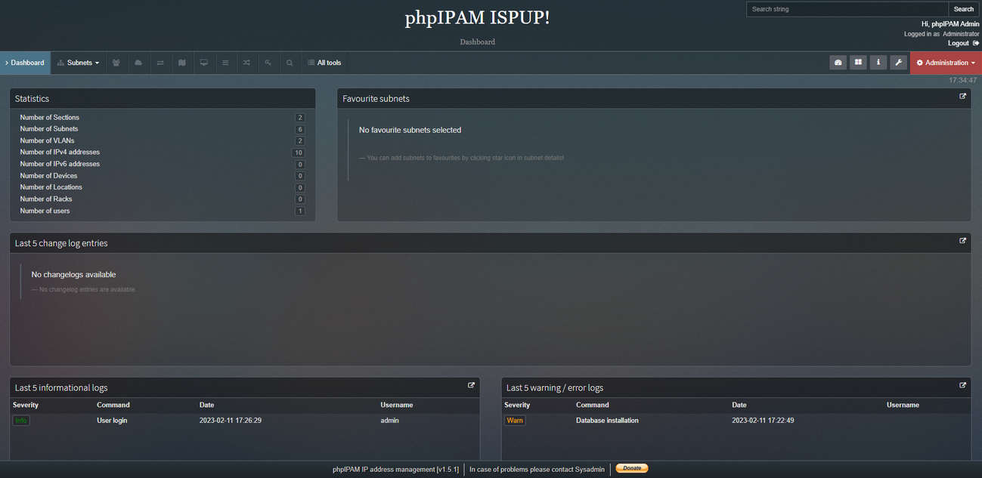Select the "Number of Devices" row
Screen dimensions: 982x478
[x=163, y=176]
